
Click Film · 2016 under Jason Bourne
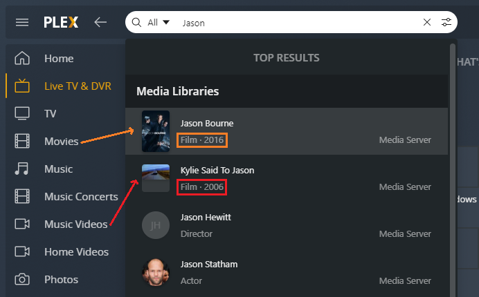click(202, 140)
